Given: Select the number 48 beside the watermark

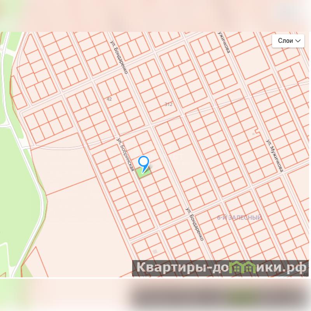Looking at the screenshot, I should tap(306, 274).
